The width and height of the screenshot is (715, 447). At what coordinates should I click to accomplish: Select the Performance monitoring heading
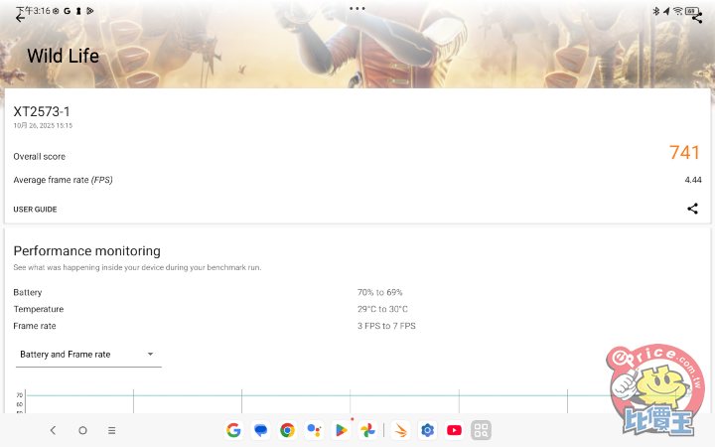tap(86, 251)
